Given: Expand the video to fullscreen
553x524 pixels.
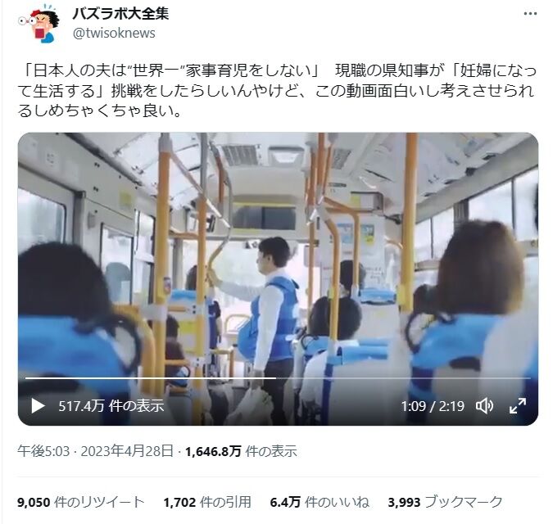Looking at the screenshot, I should click(x=518, y=406).
